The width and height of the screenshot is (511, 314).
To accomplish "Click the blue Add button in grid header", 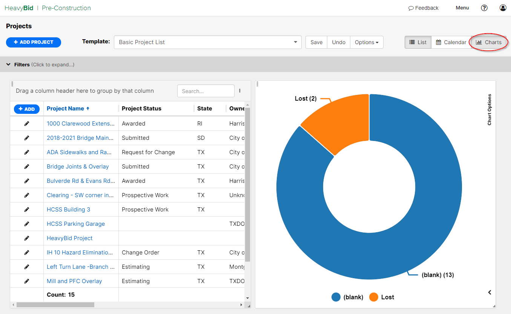I will point(27,109).
